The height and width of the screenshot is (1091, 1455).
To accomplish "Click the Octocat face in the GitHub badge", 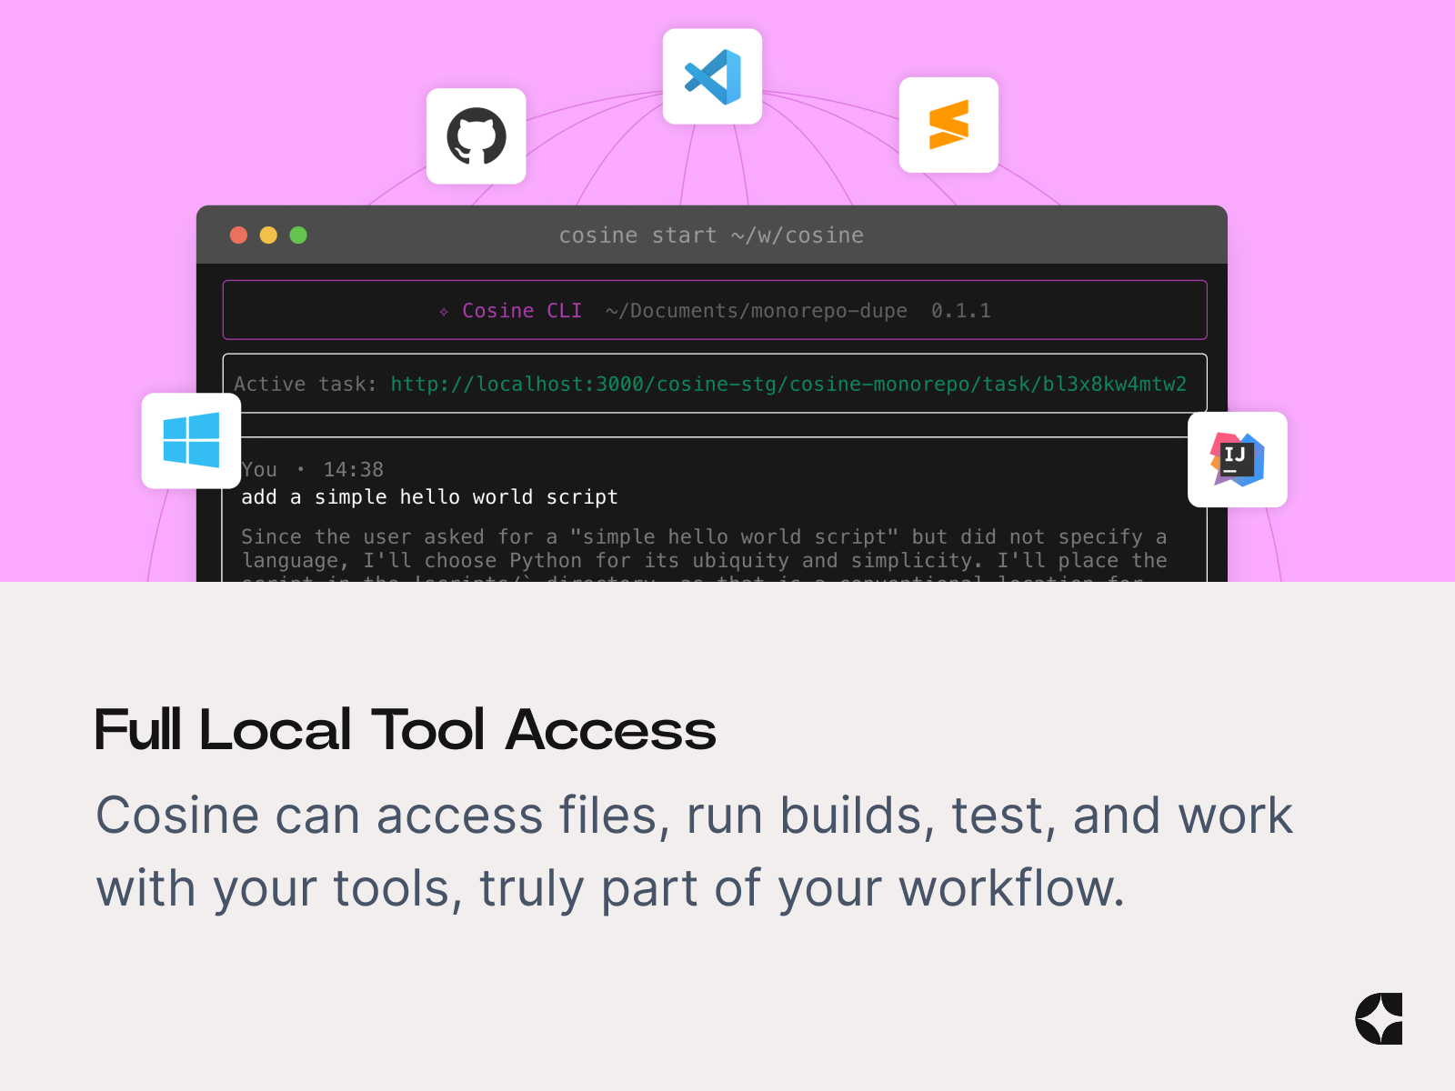I will 476,136.
